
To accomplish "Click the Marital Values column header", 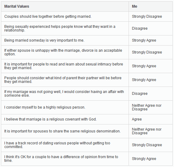I will coord(17,6).
